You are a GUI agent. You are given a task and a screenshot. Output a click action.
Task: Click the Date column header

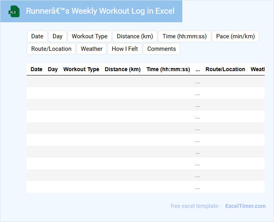[36, 69]
